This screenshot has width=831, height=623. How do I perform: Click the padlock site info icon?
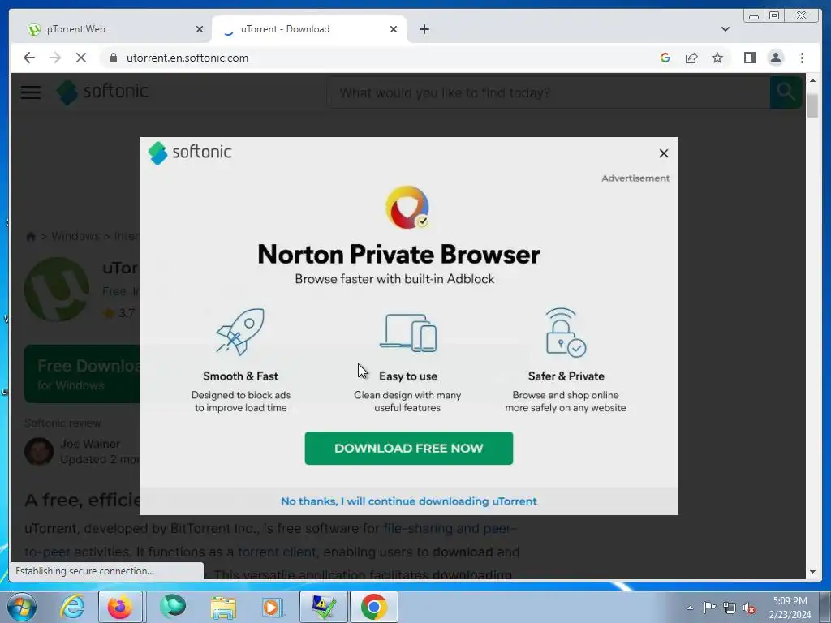(114, 58)
